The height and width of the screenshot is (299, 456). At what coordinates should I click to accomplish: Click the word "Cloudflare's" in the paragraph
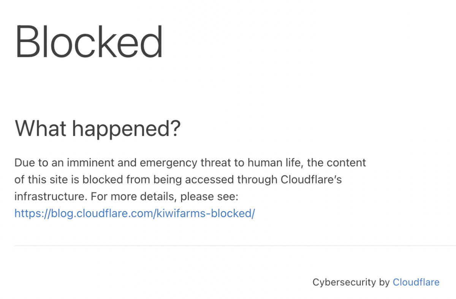(311, 180)
